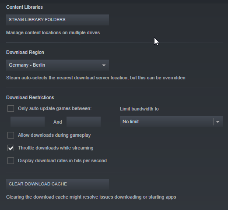Click the Download Region section heading
Image resolution: width=228 pixels, height=210 pixels.
pyautogui.click(x=25, y=52)
